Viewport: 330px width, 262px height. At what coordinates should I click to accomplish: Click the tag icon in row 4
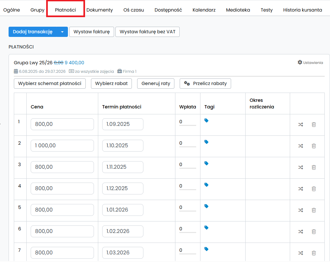tap(206, 185)
